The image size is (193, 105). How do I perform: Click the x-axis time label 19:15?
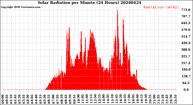[142, 99]
